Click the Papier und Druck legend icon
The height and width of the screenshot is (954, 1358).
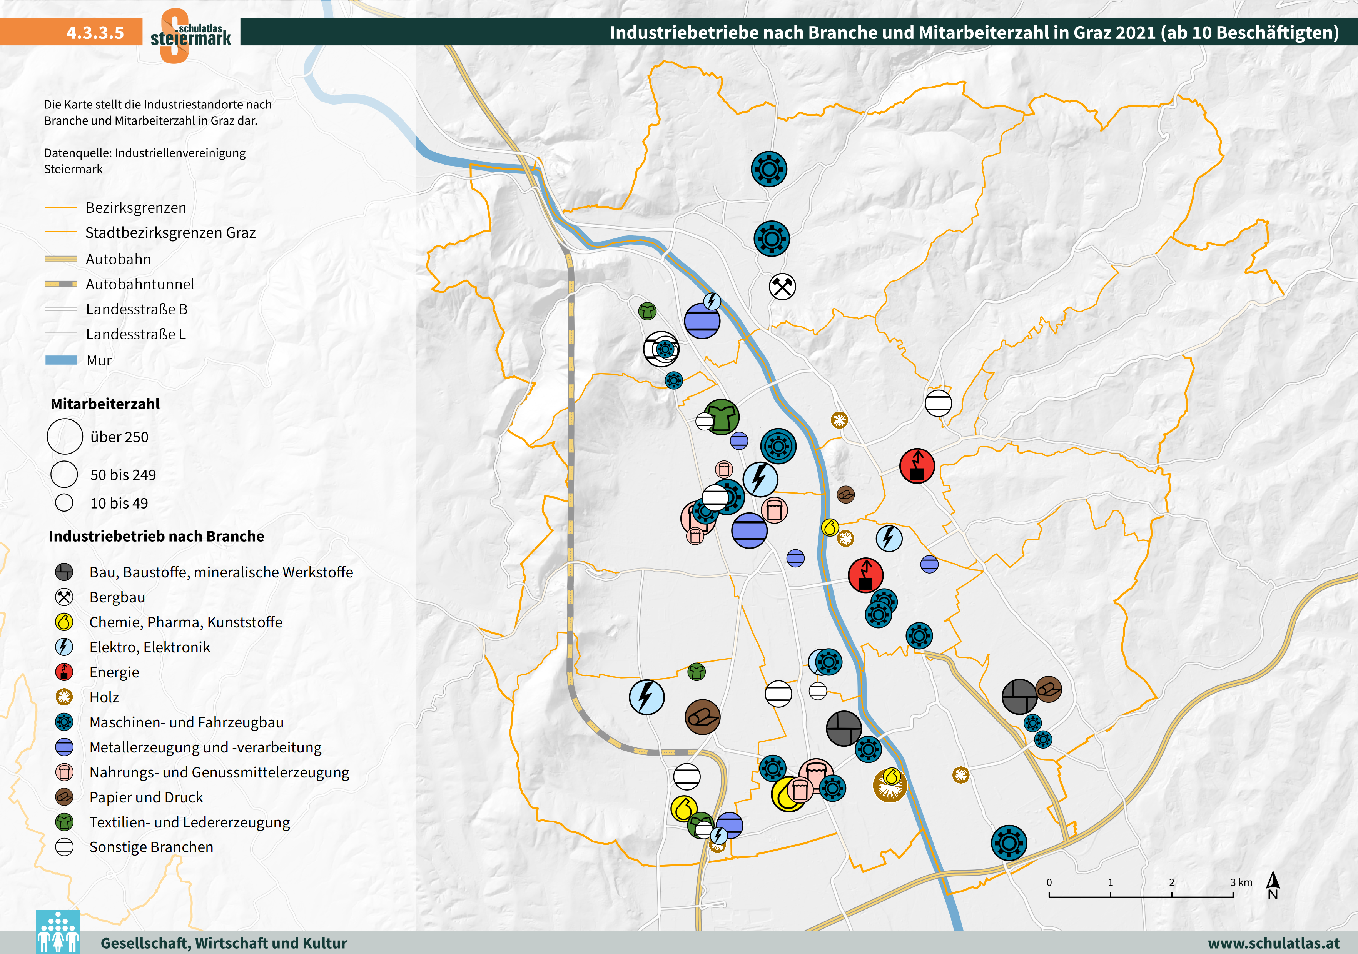[x=64, y=797]
